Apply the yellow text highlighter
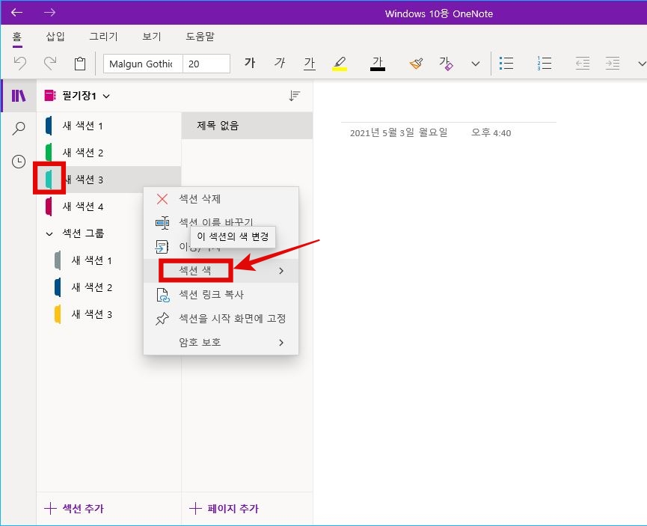 [340, 64]
